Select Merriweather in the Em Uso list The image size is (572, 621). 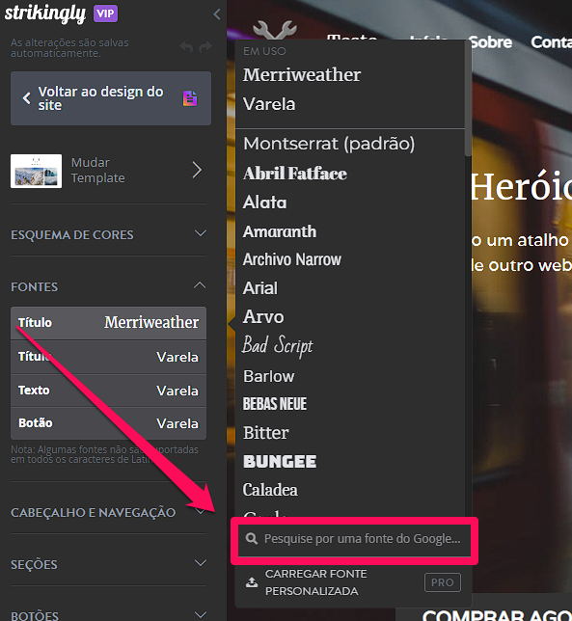[302, 75]
